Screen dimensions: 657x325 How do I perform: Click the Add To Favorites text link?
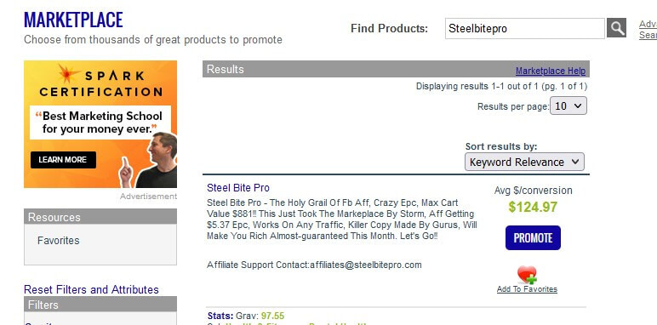(527, 289)
